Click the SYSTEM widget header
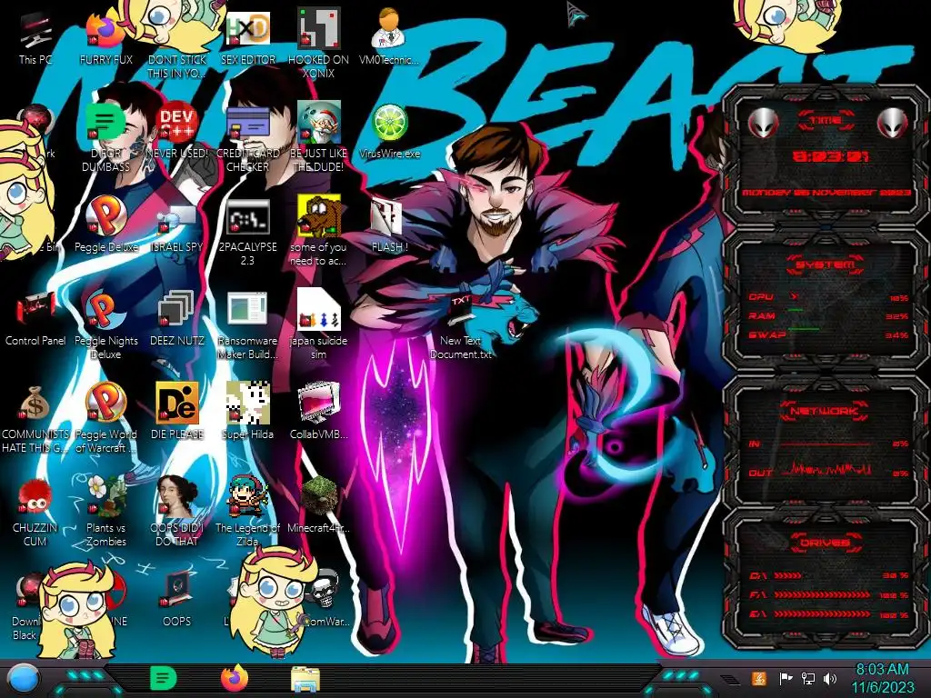The height and width of the screenshot is (698, 931). pyautogui.click(x=826, y=264)
